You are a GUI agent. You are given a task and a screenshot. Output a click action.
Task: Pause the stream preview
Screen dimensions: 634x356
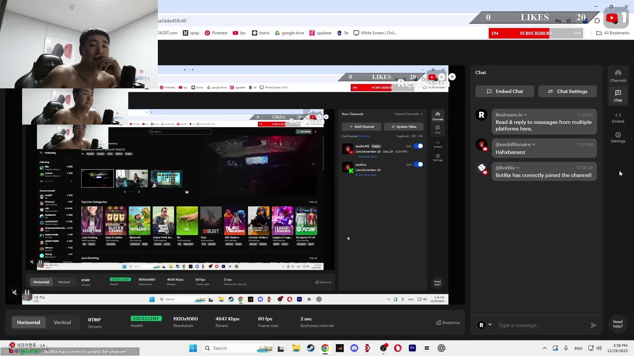27,292
